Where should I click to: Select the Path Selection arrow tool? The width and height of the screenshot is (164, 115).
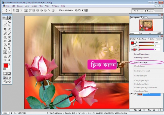click(5, 49)
